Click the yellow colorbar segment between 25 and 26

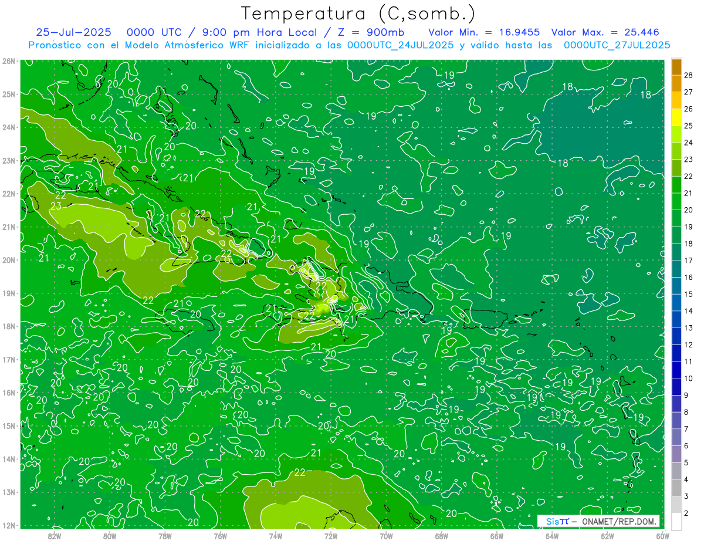tap(676, 117)
